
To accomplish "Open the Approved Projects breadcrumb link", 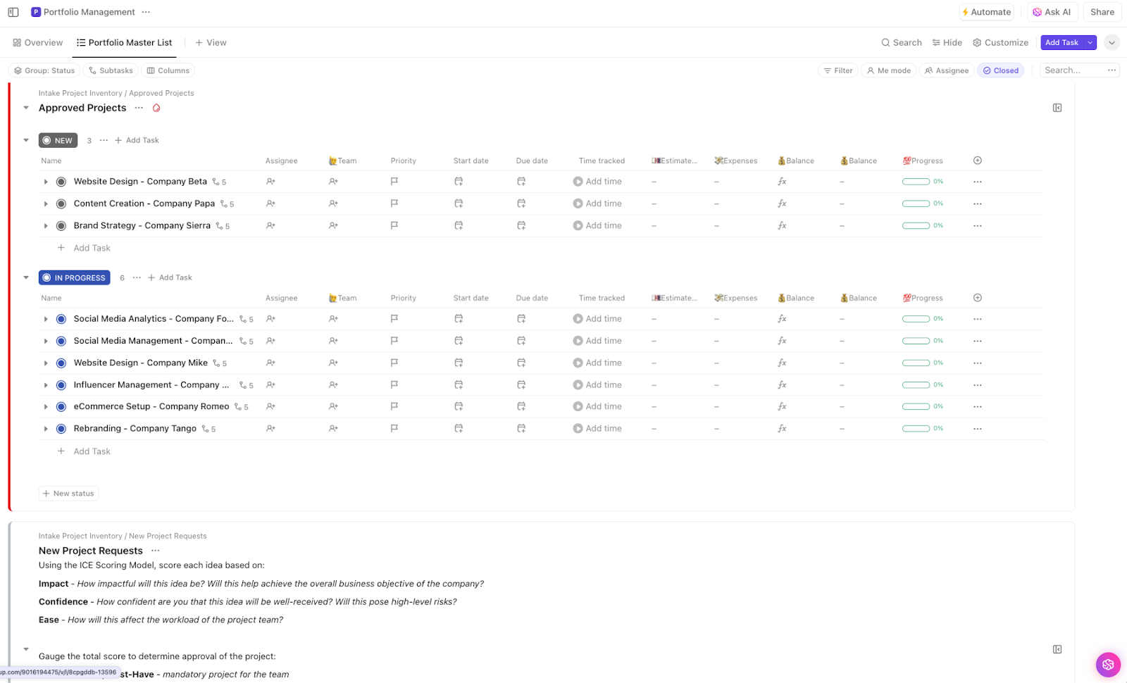I will tap(161, 93).
